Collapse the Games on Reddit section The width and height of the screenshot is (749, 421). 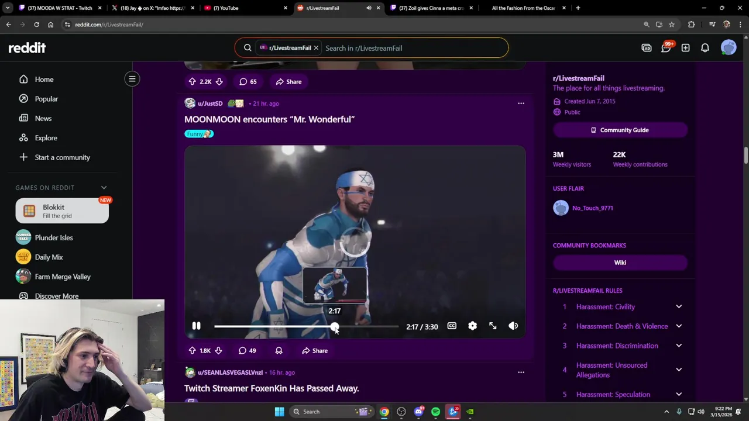coord(104,188)
